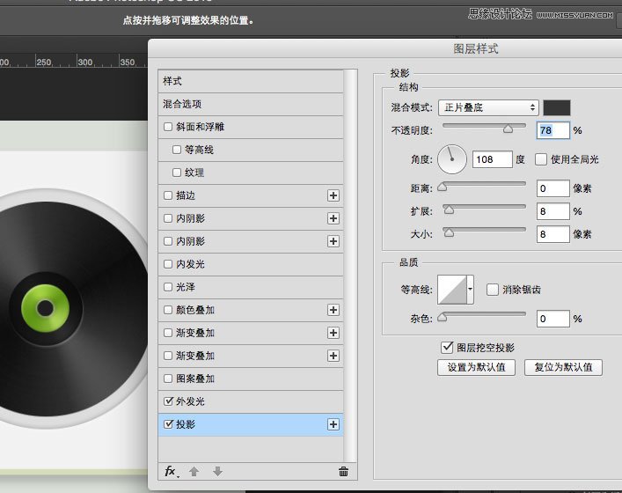Click the 大小 slider handle
Image resolution: width=622 pixels, height=493 pixels.
click(449, 232)
